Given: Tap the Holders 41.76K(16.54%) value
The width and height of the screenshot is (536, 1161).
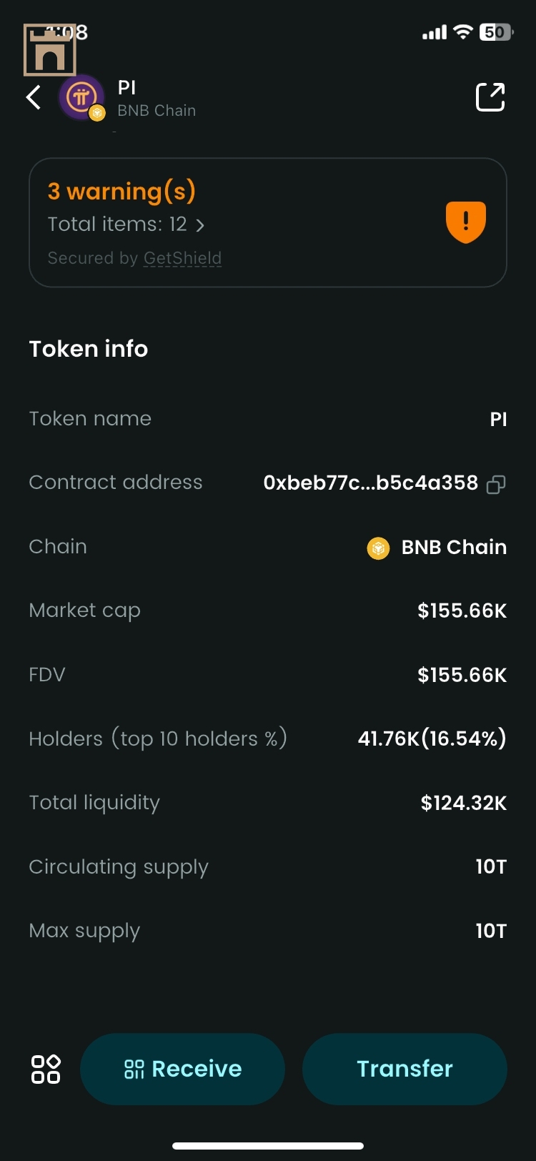Looking at the screenshot, I should click(432, 738).
